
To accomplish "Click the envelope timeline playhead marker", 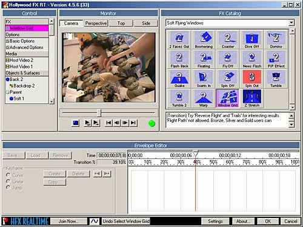I will (195, 154).
